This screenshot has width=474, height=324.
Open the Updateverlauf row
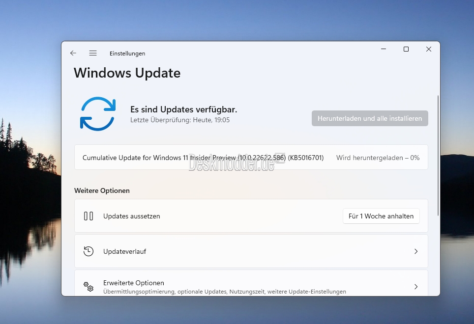click(x=251, y=251)
